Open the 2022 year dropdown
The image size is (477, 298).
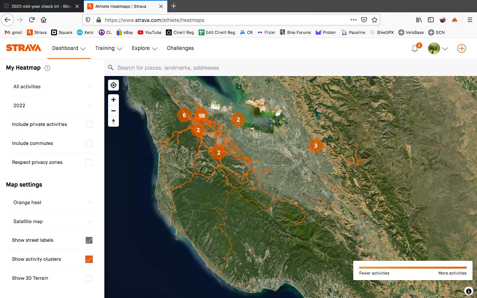point(52,105)
